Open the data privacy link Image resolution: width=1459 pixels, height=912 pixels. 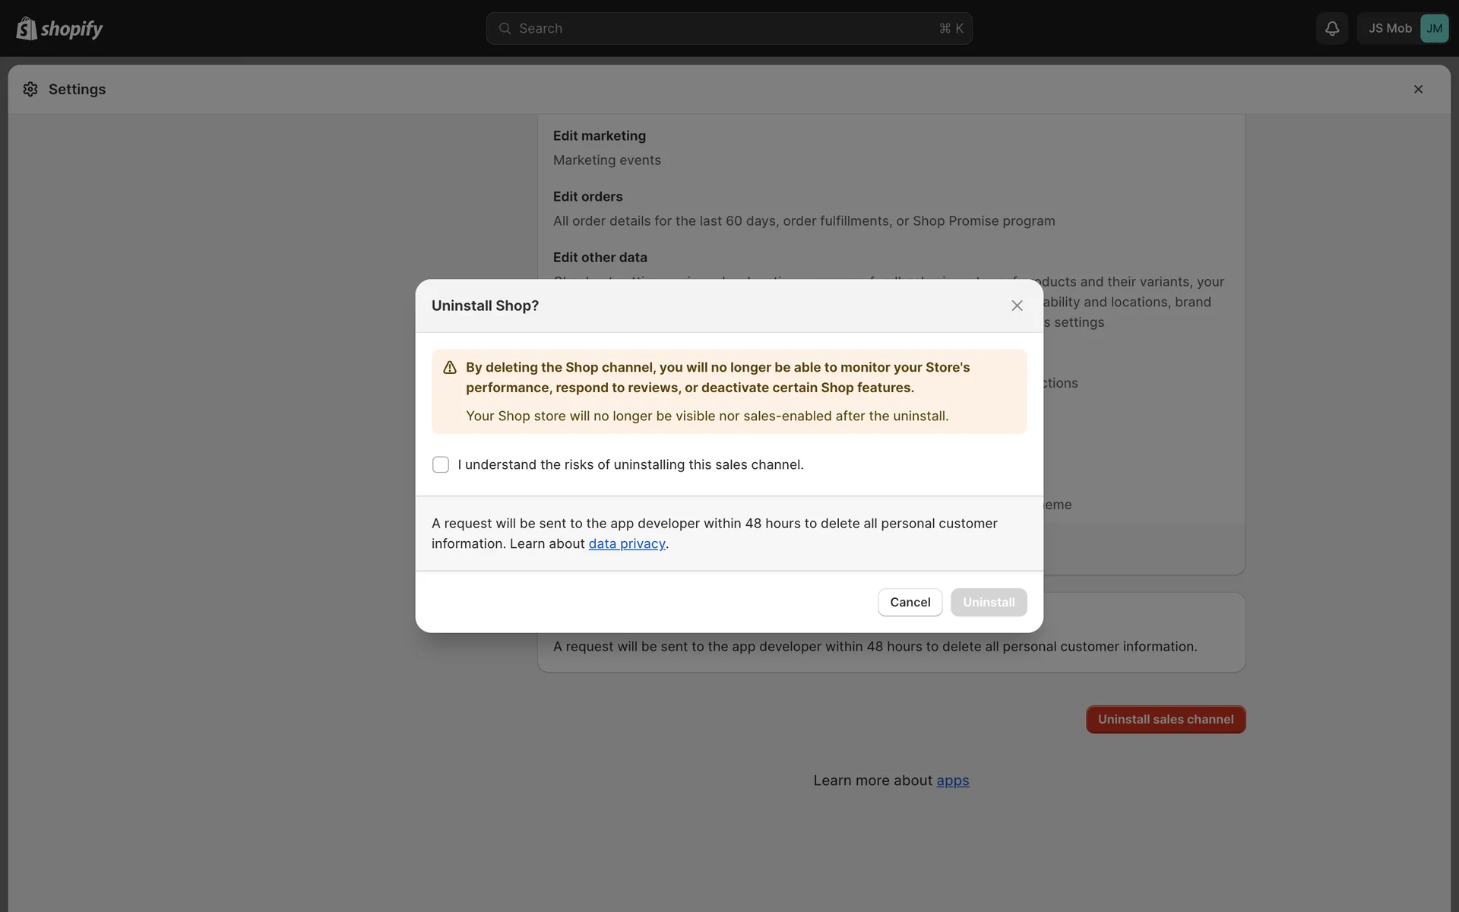626,544
